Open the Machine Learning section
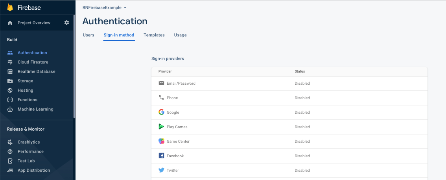446x180 pixels. click(35, 109)
